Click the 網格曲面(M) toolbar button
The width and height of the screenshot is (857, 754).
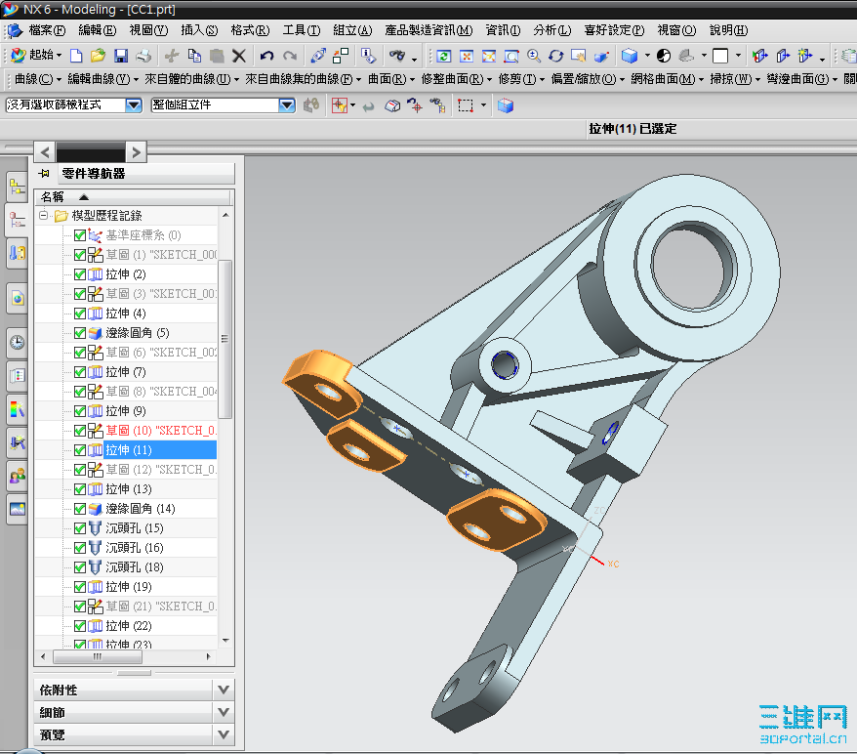[668, 79]
